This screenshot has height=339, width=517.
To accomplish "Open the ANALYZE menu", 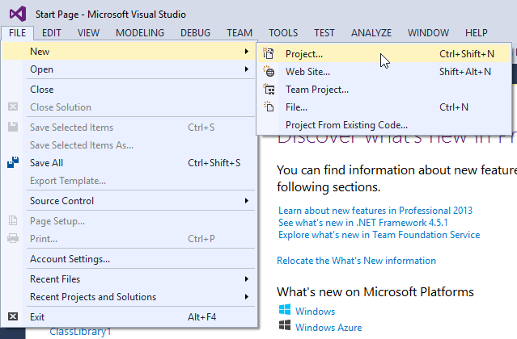I will [371, 33].
